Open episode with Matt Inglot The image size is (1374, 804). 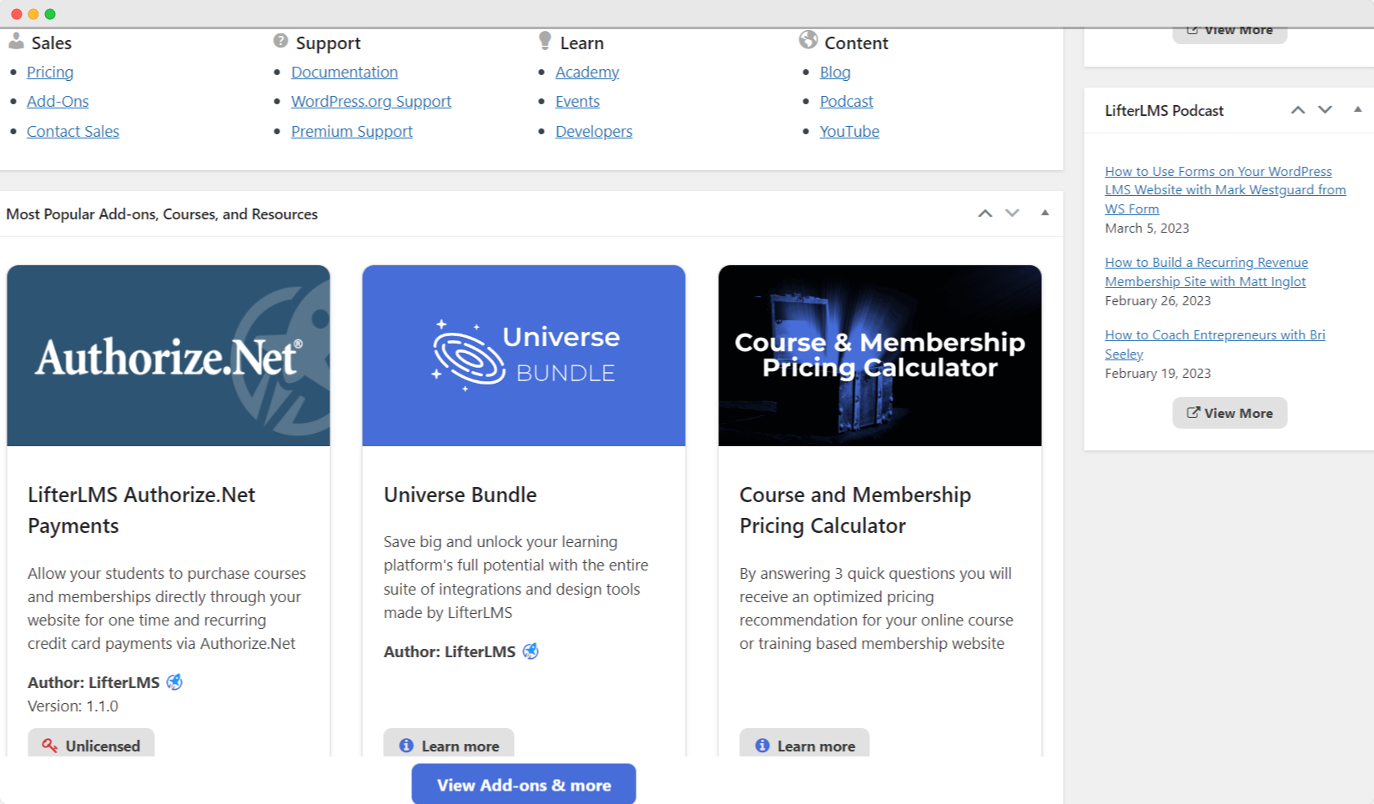pyautogui.click(x=1206, y=272)
